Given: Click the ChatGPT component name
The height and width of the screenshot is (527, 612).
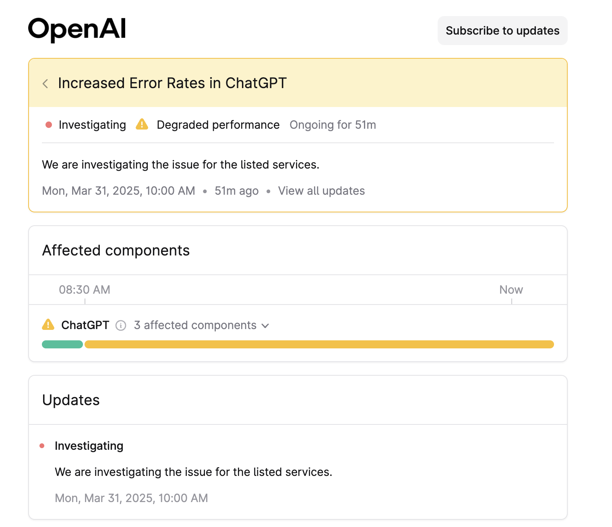Looking at the screenshot, I should (x=85, y=325).
